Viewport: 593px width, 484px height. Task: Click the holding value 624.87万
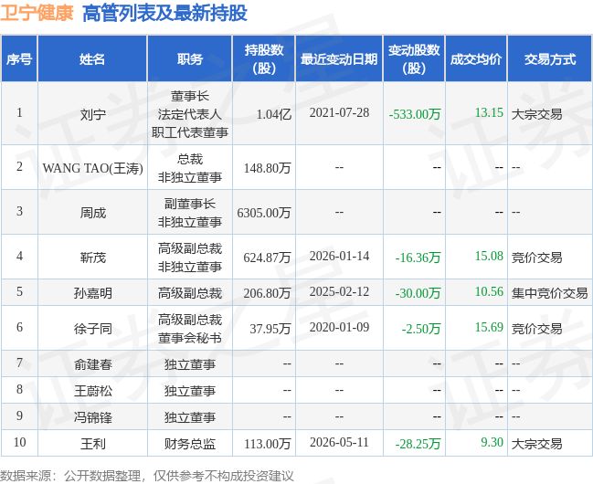point(268,258)
